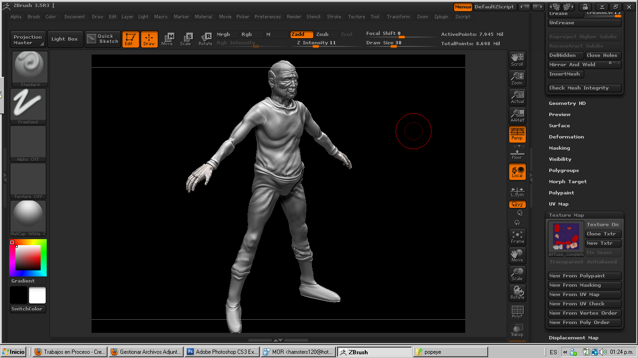Toggle Edit mode button in the shelf

pyautogui.click(x=130, y=39)
